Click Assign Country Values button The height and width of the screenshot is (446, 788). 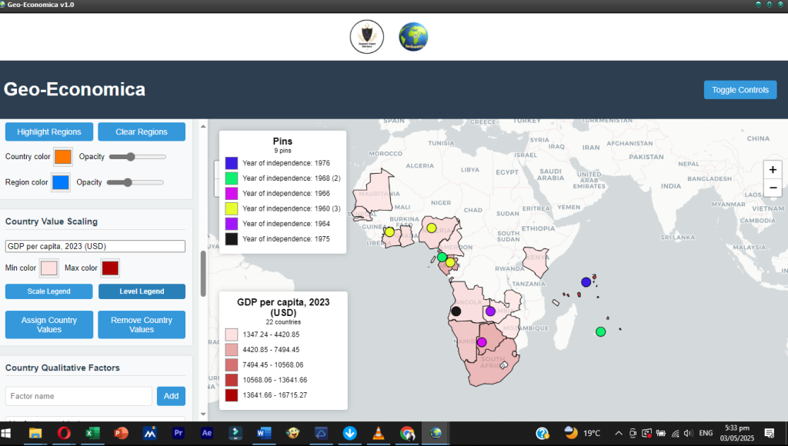(49, 325)
